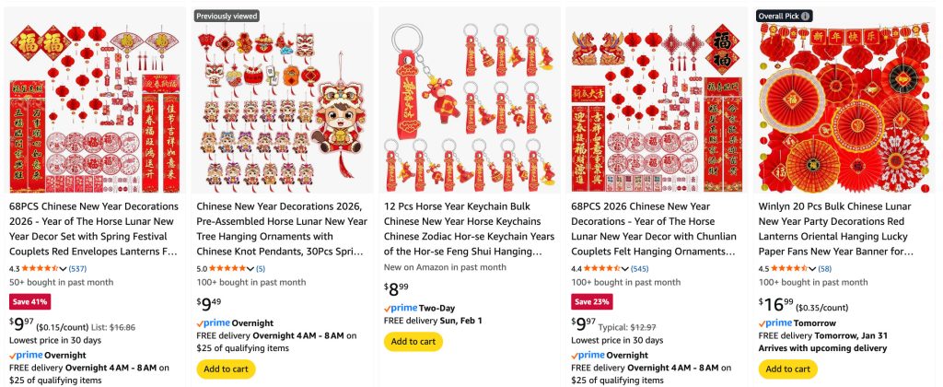Click the five-star rating of tree ornaments

pyautogui.click(x=227, y=268)
